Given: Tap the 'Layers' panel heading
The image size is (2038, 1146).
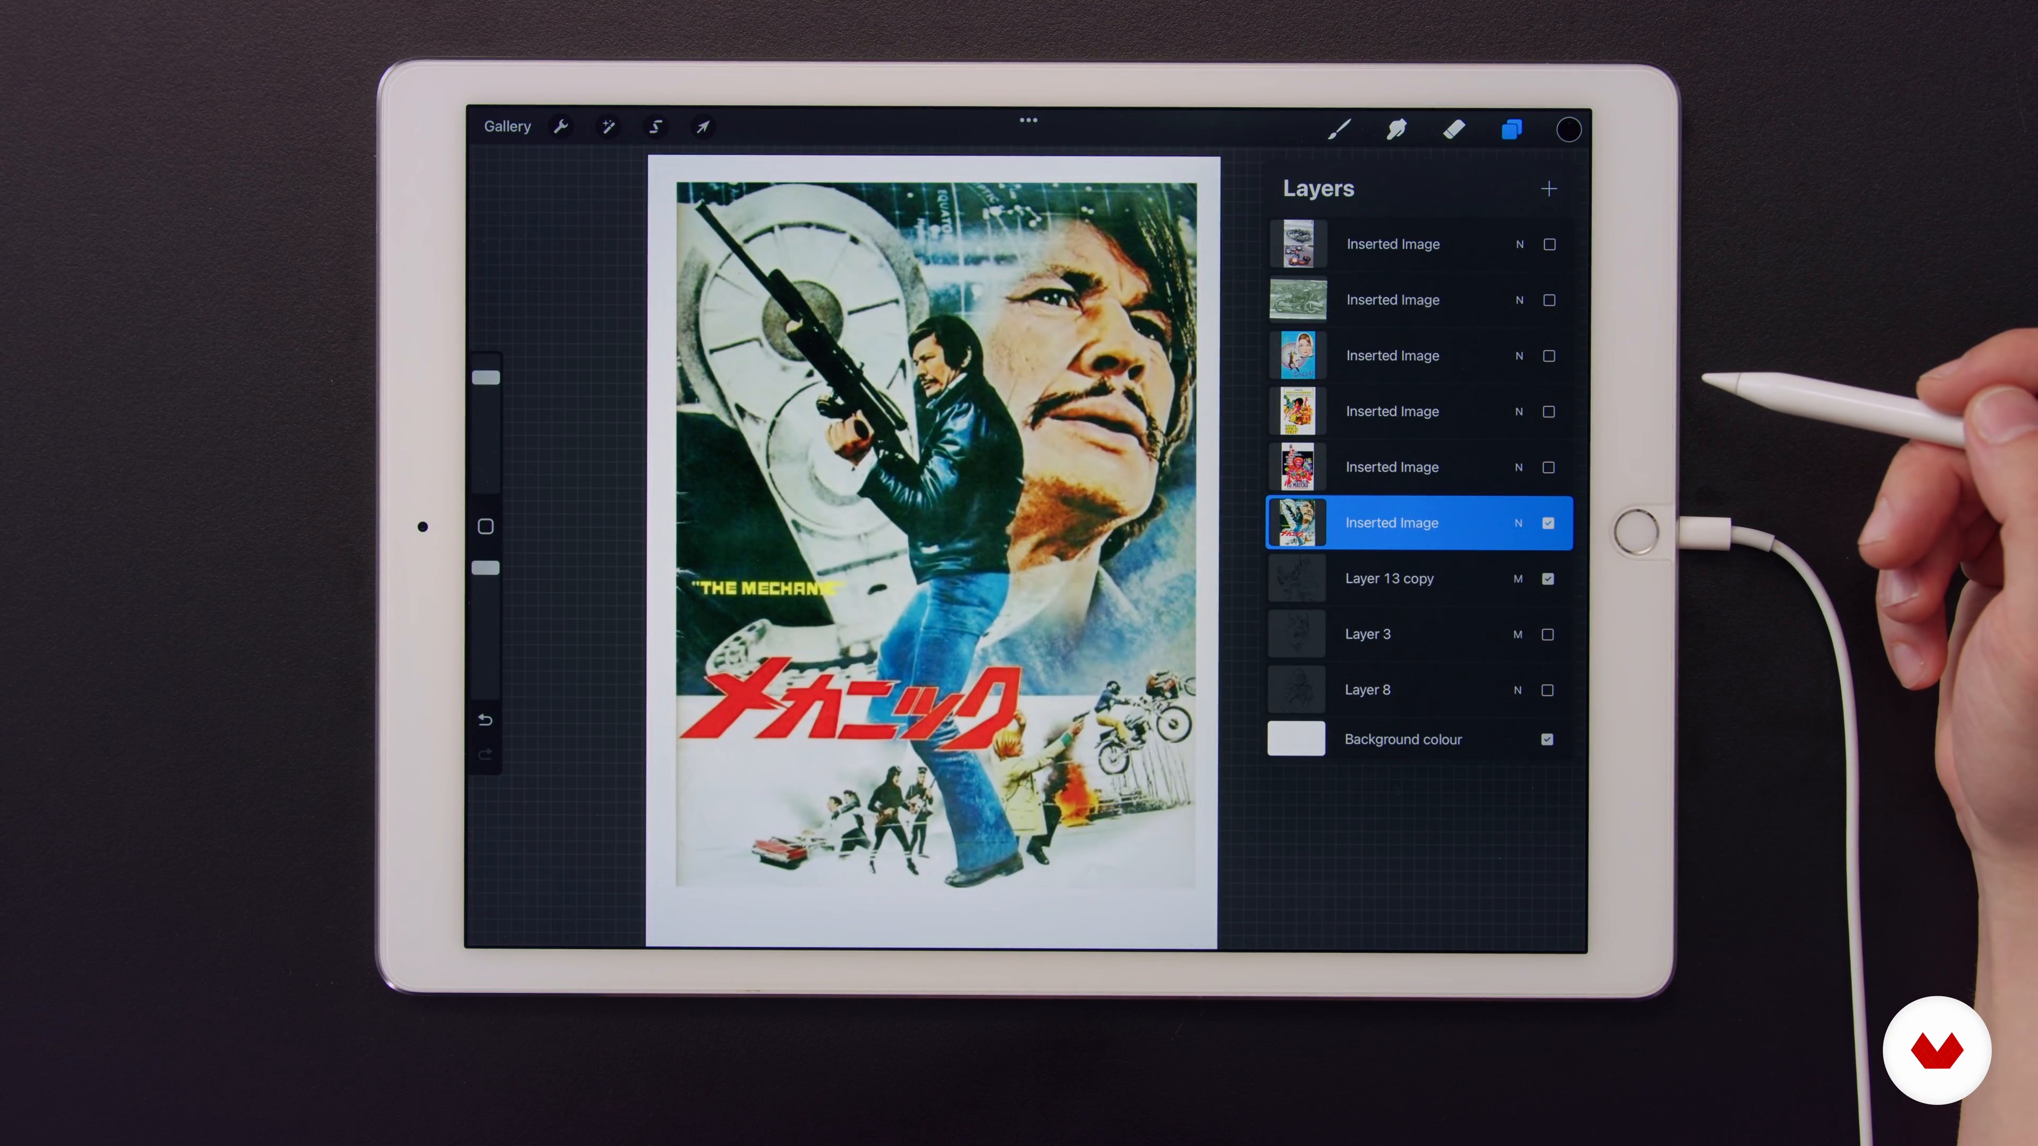Looking at the screenshot, I should pos(1318,188).
